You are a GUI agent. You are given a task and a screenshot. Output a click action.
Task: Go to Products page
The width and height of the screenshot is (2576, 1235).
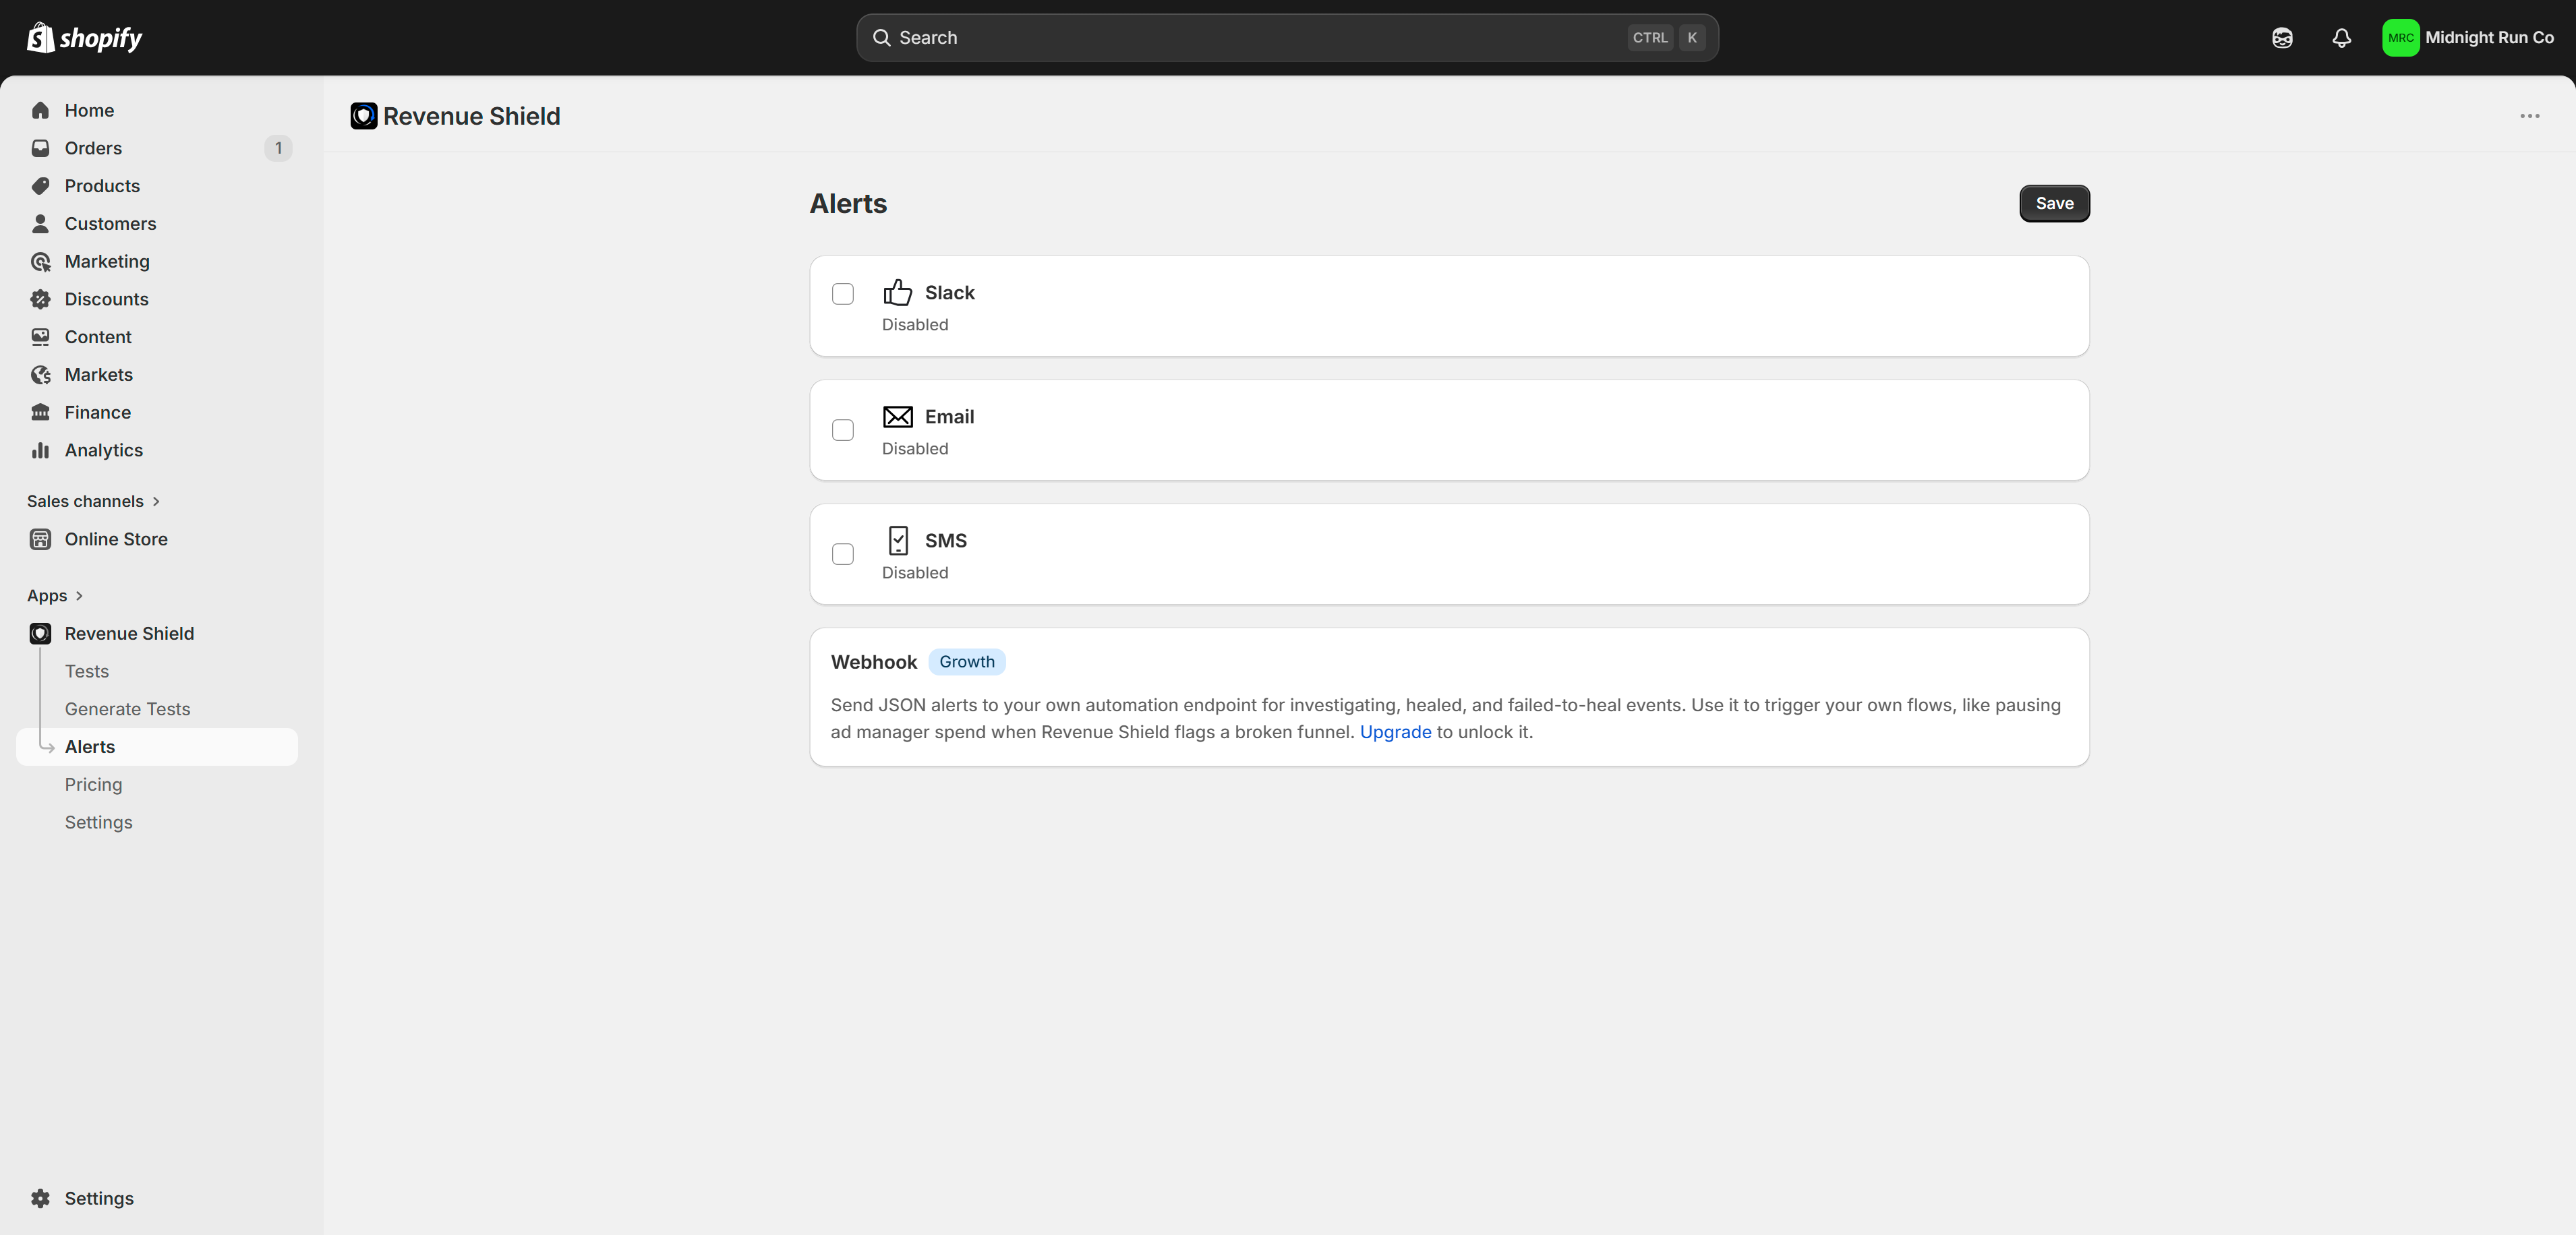pos(157,186)
